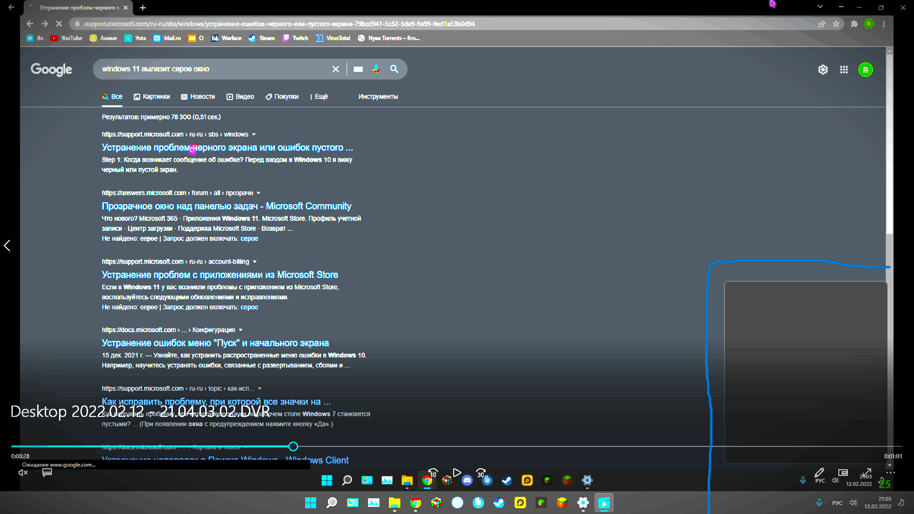Click the Новости tab in search filters
The height and width of the screenshot is (514, 914).
(x=201, y=97)
